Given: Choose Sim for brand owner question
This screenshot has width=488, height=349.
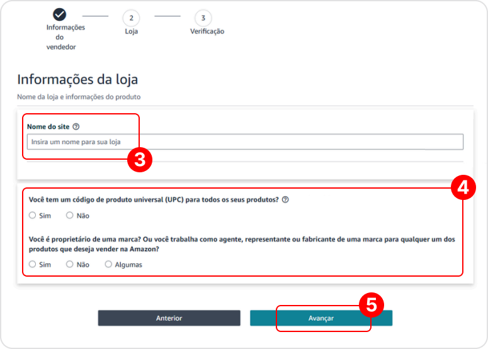Looking at the screenshot, I should click(32, 264).
